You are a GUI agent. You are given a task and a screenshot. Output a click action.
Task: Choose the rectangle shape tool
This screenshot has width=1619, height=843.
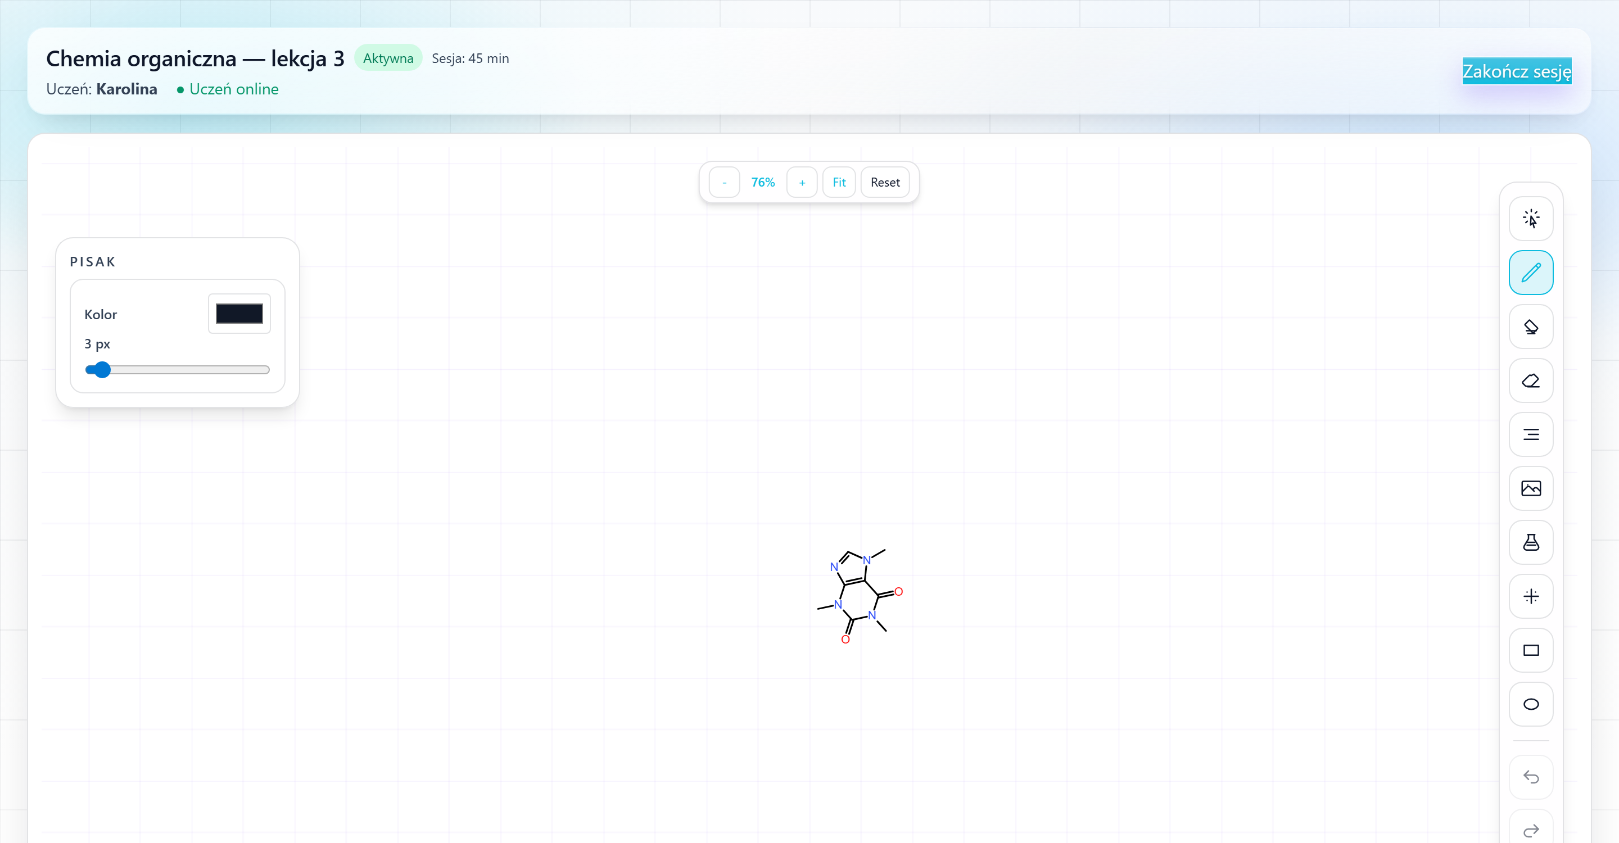1530,650
